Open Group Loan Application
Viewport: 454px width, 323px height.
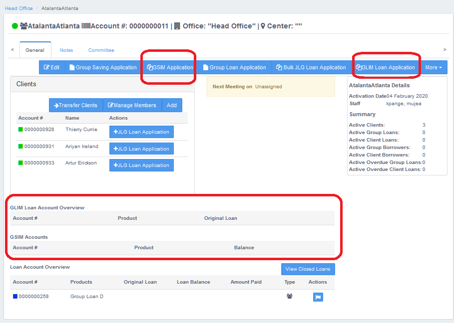235,67
